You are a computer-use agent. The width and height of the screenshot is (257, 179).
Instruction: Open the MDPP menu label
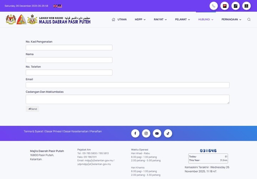(x=138, y=20)
